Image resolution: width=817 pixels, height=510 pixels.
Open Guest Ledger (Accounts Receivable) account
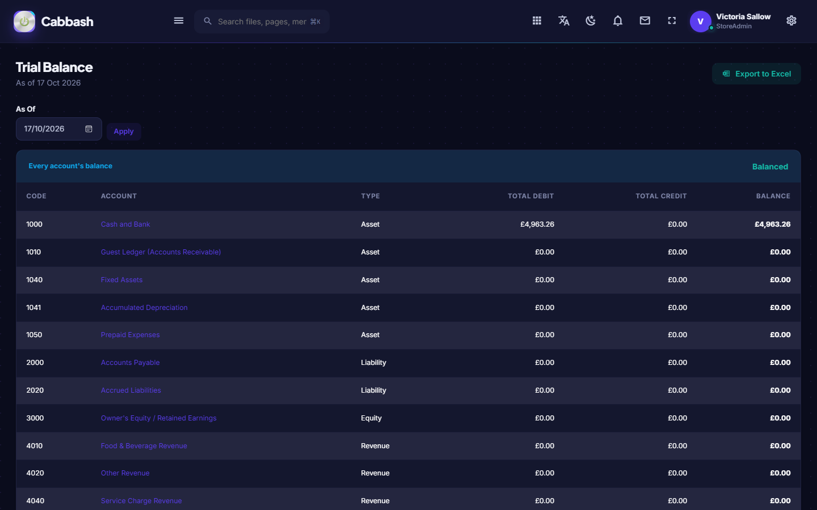coord(161,252)
